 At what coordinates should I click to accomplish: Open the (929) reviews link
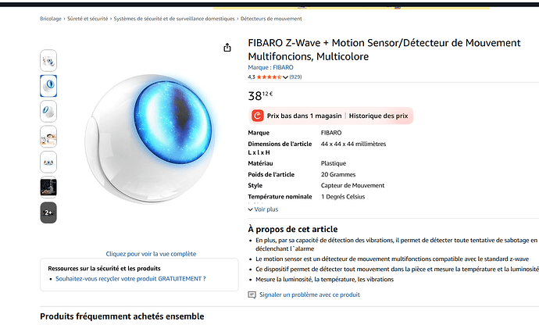295,77
